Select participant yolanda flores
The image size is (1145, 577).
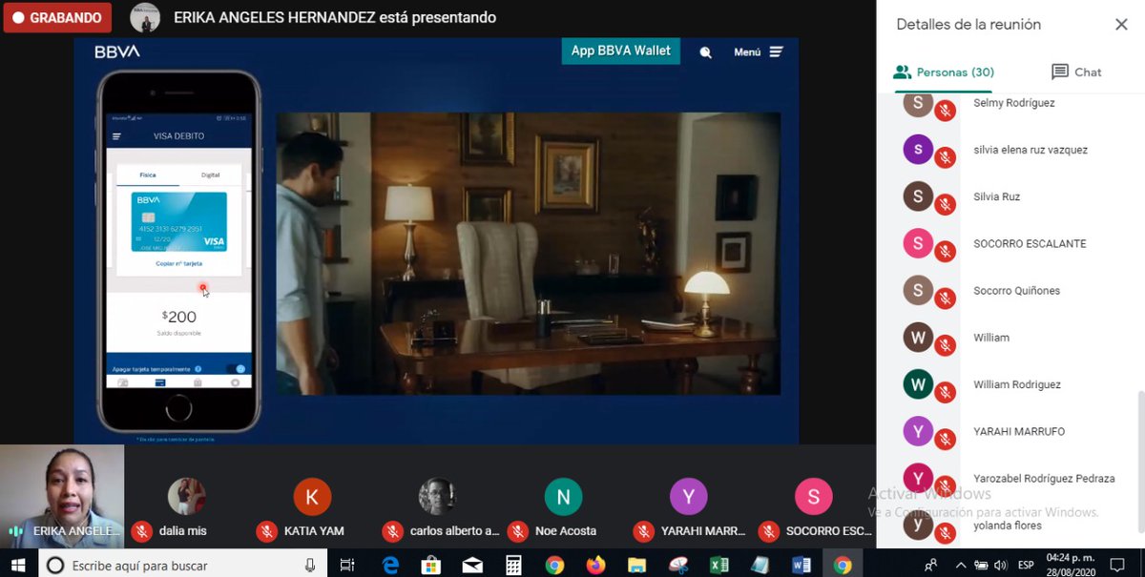pyautogui.click(x=1007, y=525)
